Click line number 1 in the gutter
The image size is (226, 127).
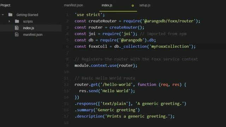pos(67,15)
